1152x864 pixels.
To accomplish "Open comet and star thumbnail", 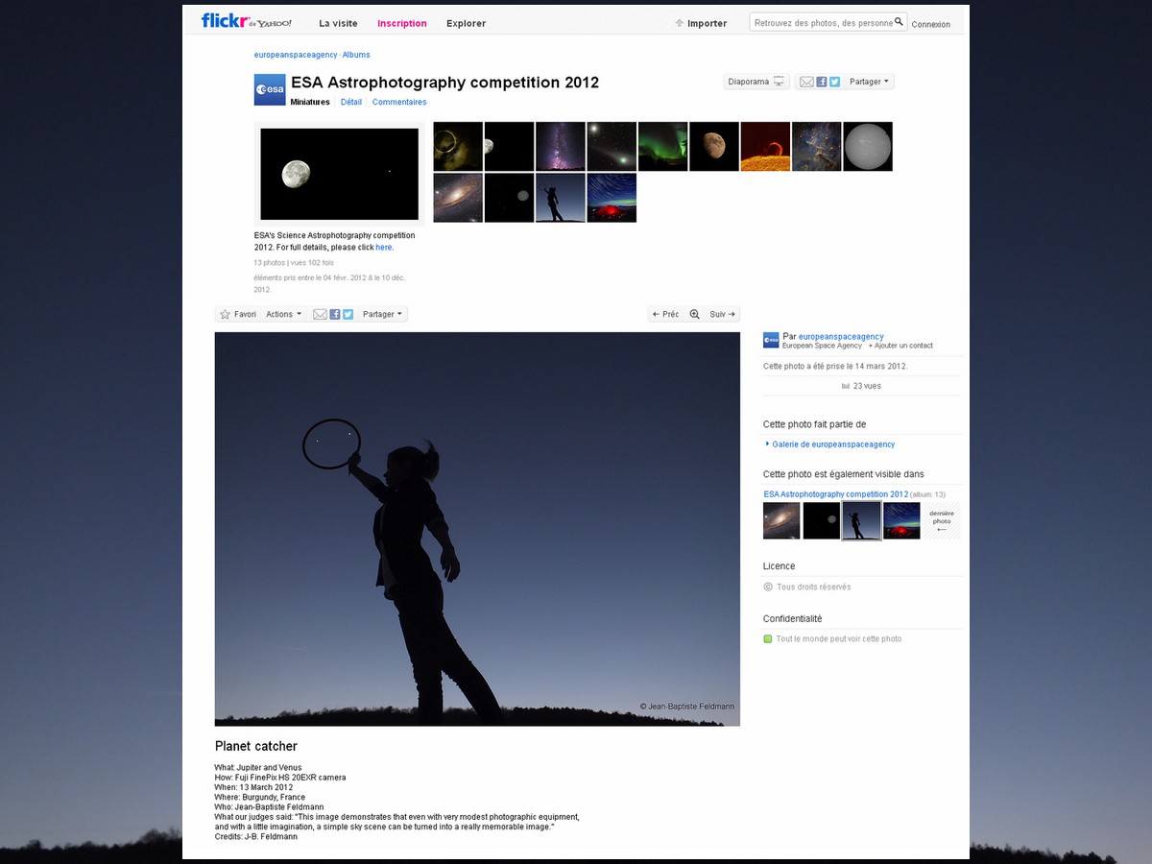I will tap(612, 146).
